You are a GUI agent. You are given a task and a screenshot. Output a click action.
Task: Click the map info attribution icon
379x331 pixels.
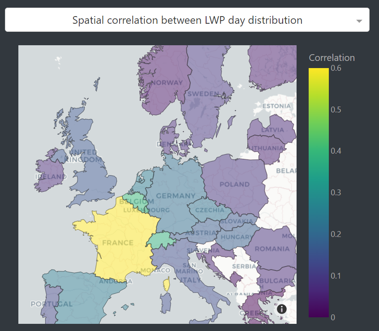click(282, 309)
